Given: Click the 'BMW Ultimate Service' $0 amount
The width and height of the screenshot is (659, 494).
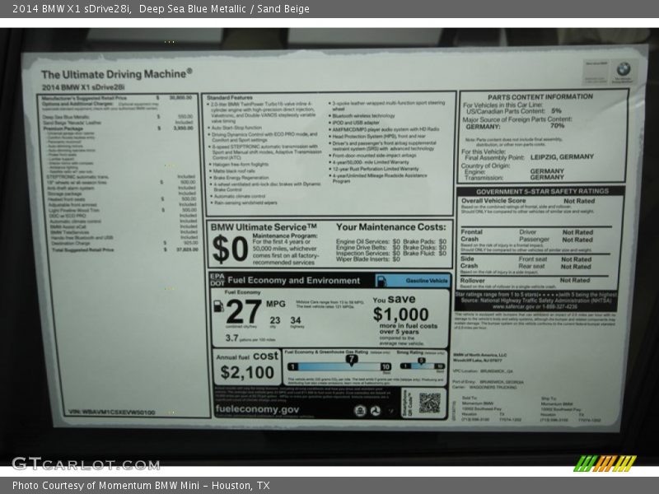Looking at the screenshot, I should pyautogui.click(x=230, y=247).
